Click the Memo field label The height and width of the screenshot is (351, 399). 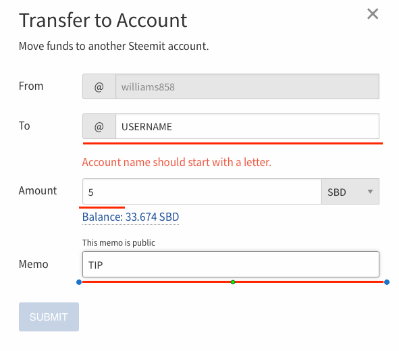[33, 264]
